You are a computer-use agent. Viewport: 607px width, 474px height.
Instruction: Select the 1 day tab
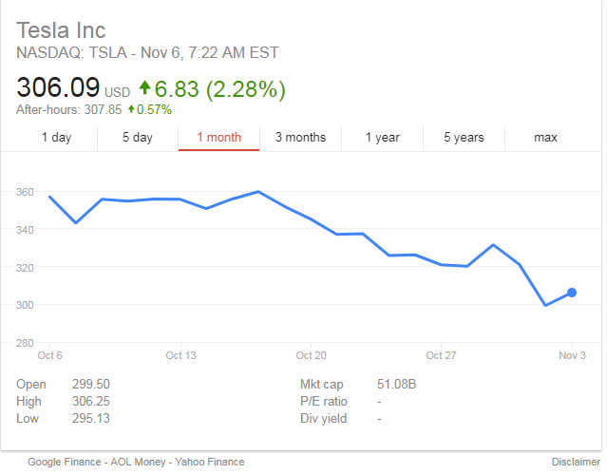pos(56,138)
